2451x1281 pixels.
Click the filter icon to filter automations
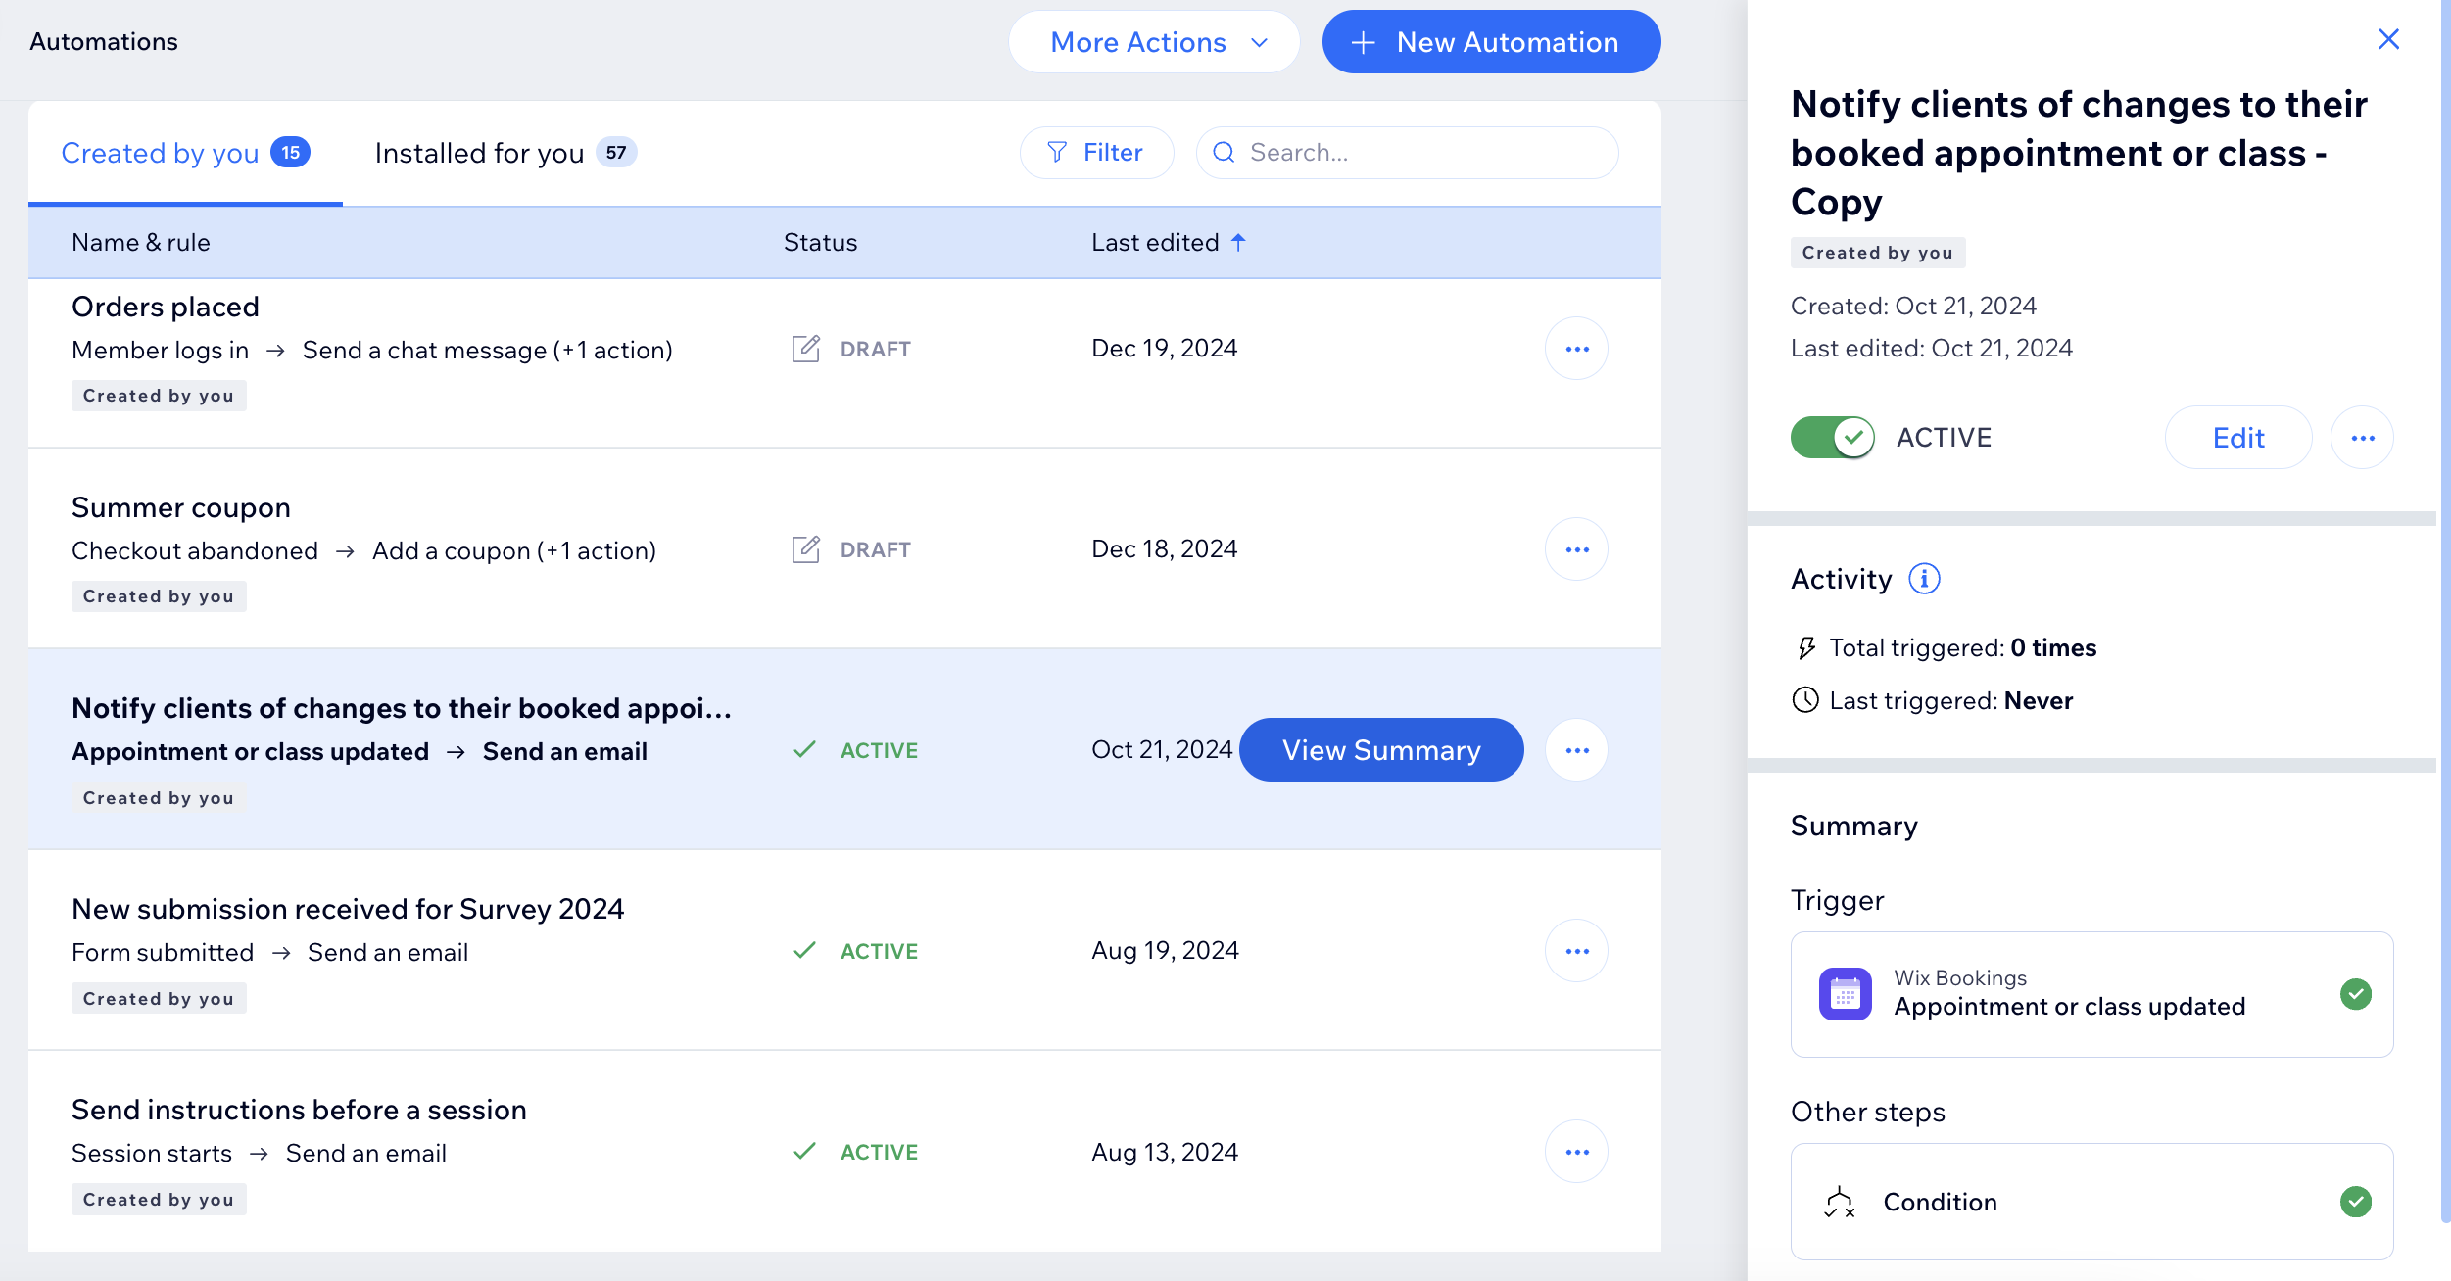(1057, 151)
